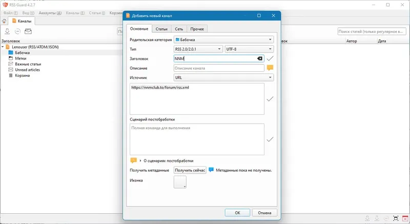The image size is (410, 224).
Task: Open the Статьи menu in menu bar
Action: coord(97,13)
